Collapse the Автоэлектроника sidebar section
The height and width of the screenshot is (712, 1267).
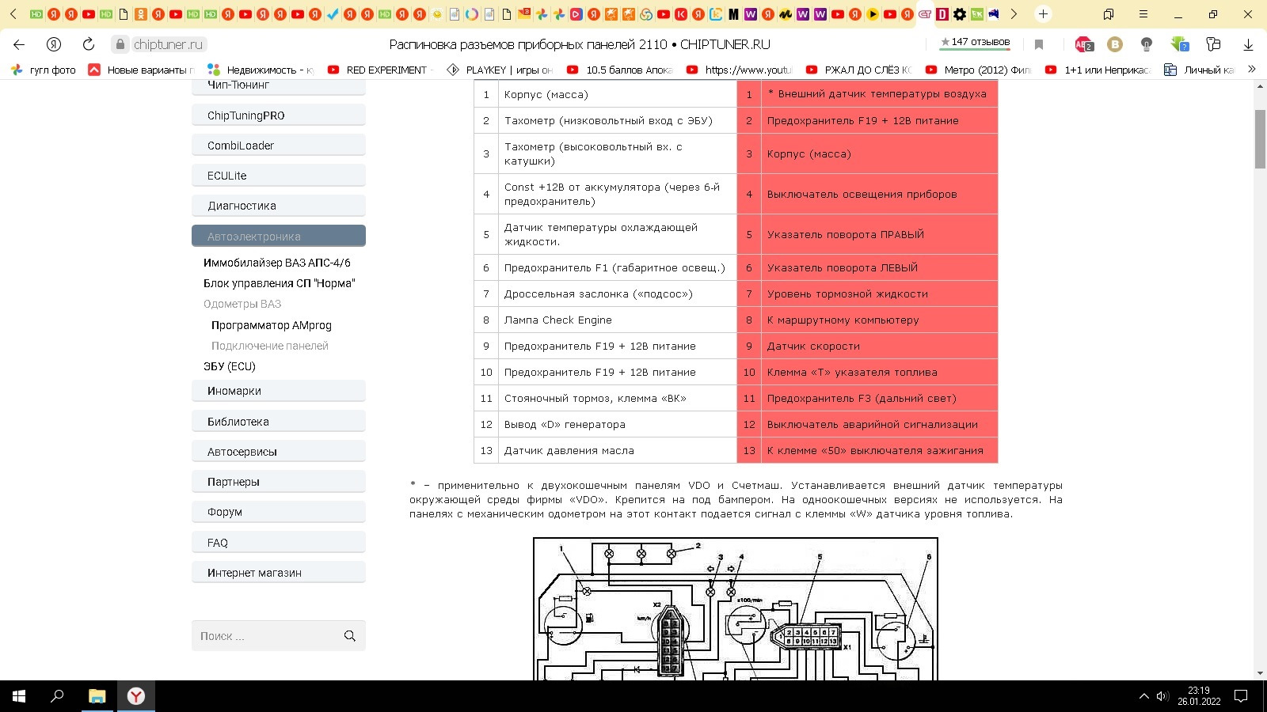[279, 236]
